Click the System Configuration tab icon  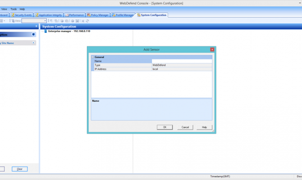coord(139,15)
